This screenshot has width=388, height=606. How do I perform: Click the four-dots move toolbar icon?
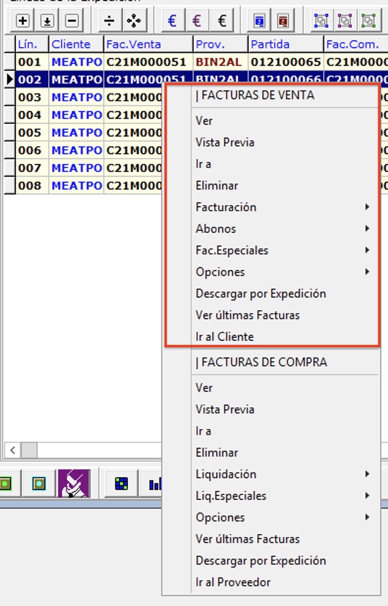pos(134,21)
